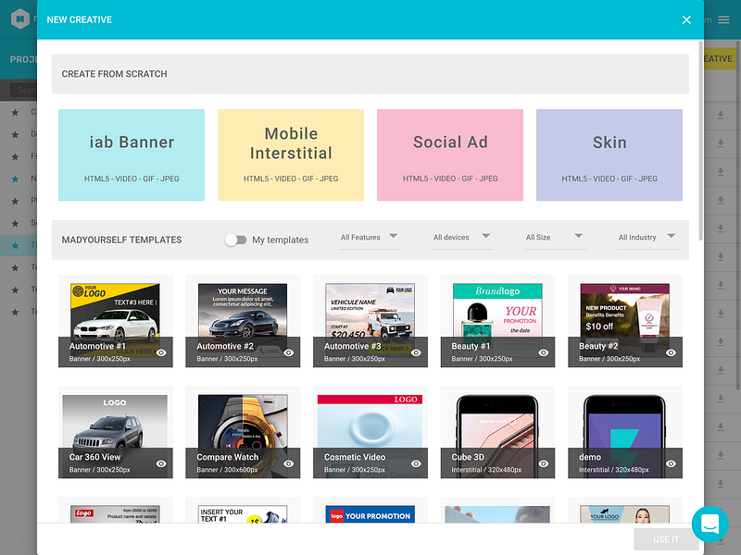Preview the Car 360 View template via eye icon
The width and height of the screenshot is (741, 555).
tap(161, 463)
